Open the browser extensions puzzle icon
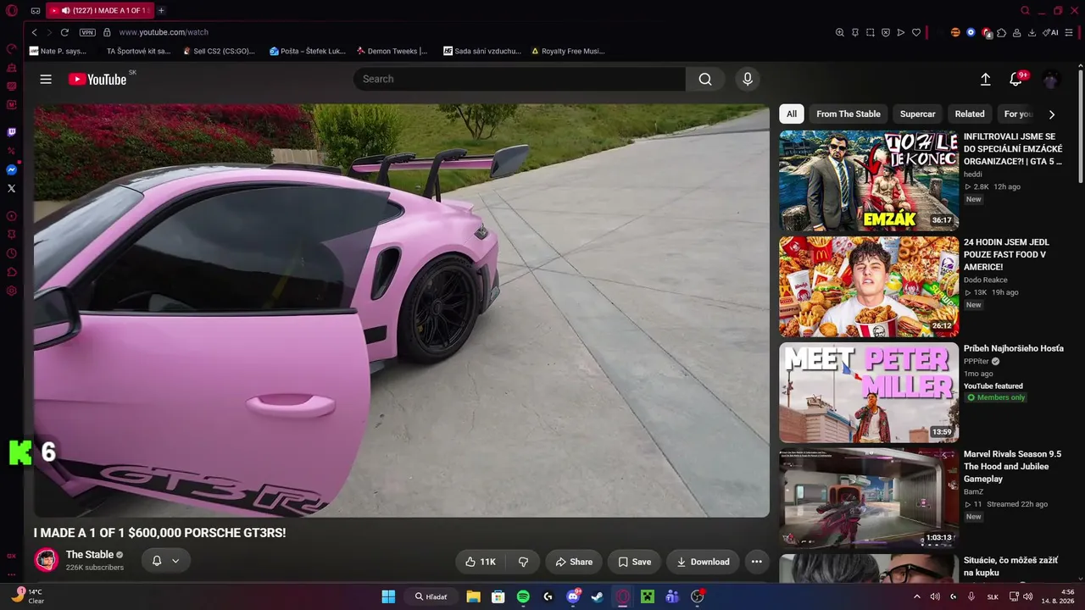 click(x=1001, y=32)
